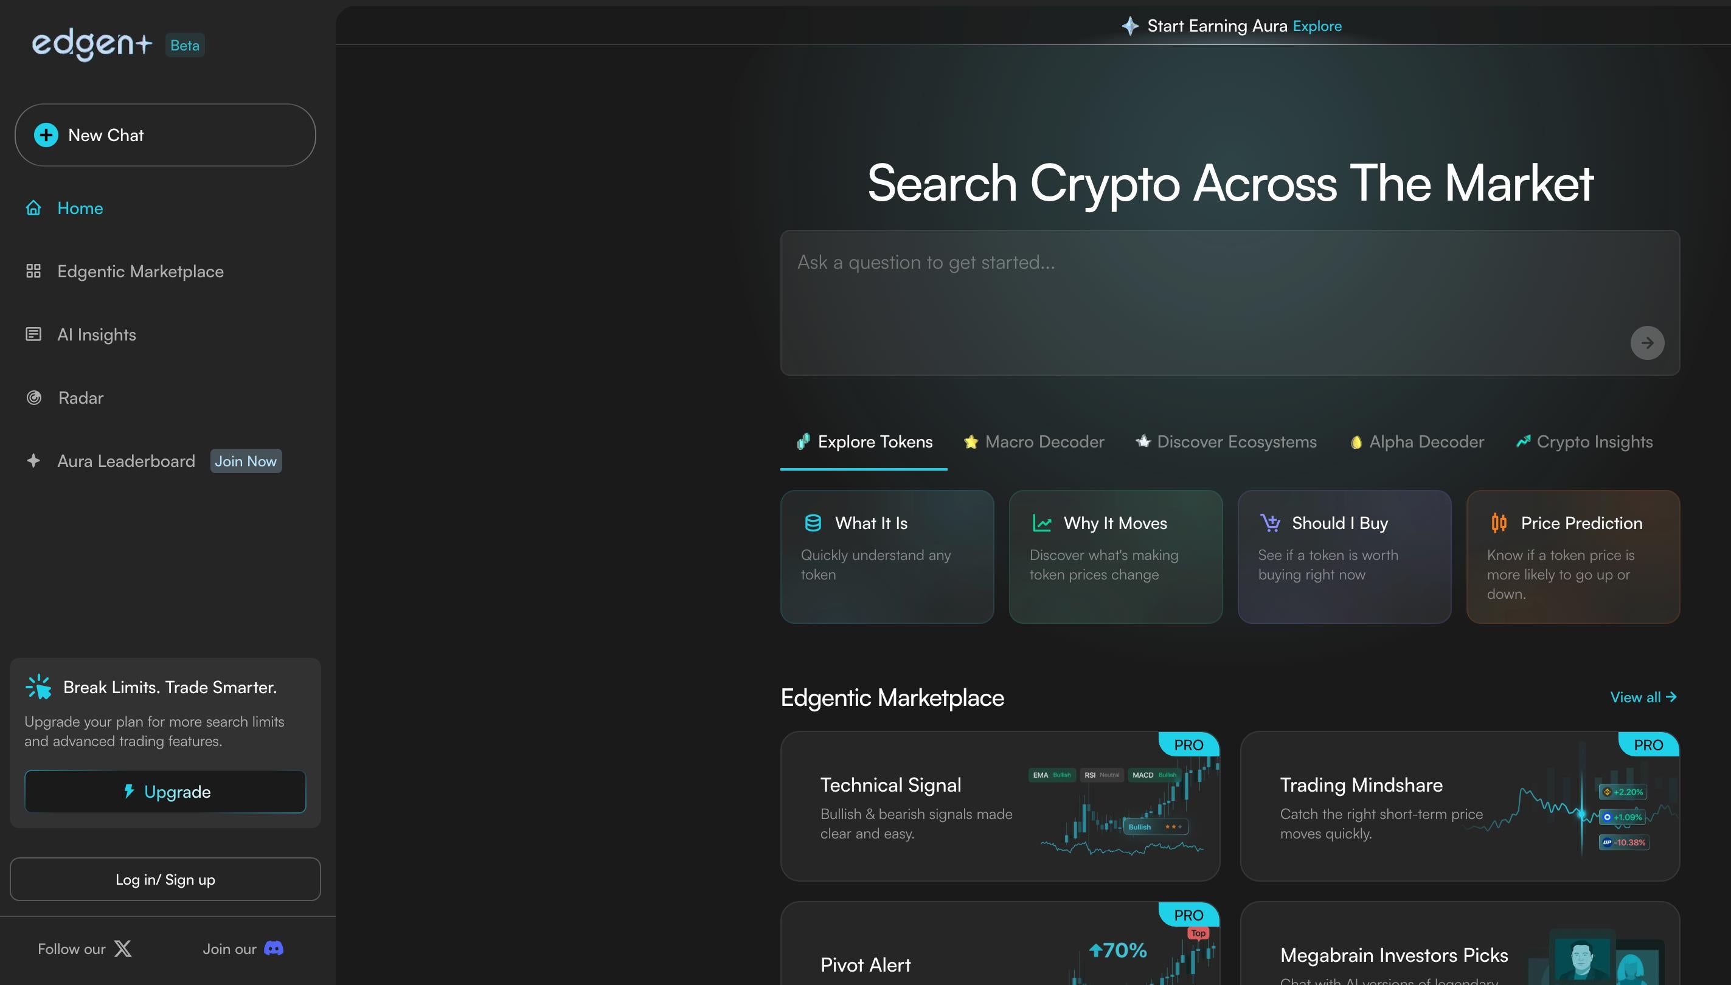The image size is (1731, 985).
Task: Open the Technical Signal card
Action: tap(999, 806)
